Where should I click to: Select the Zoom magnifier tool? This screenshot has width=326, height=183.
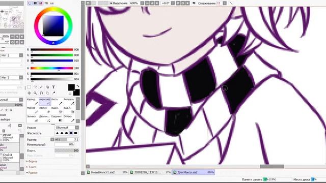(35, 93)
